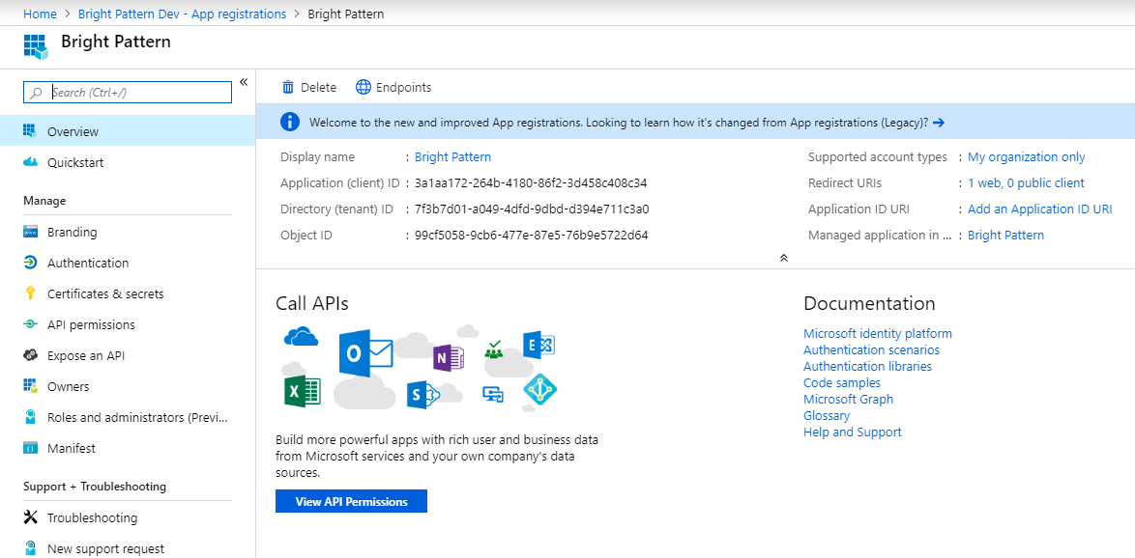Click the Endpoints toolbar button
This screenshot has width=1135, height=558.
[x=393, y=87]
